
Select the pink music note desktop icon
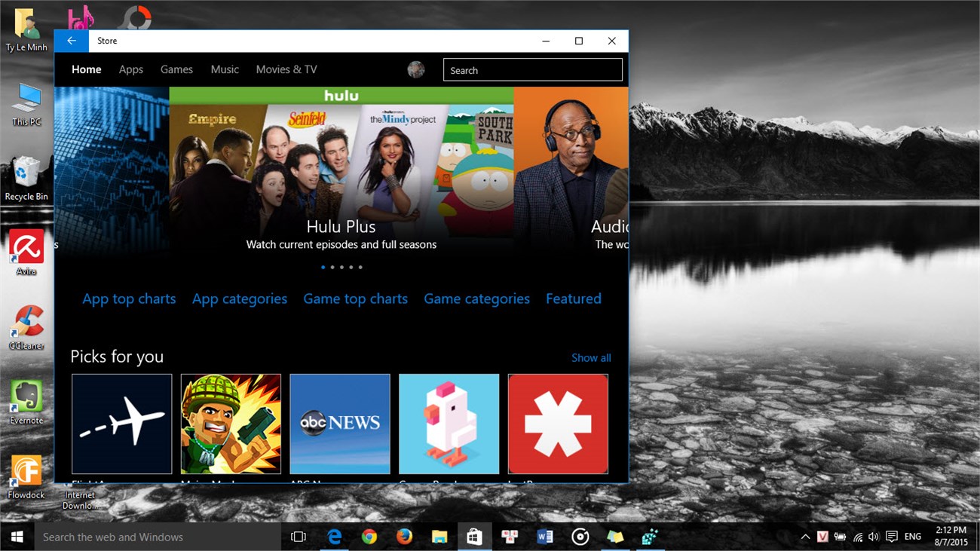[80, 18]
